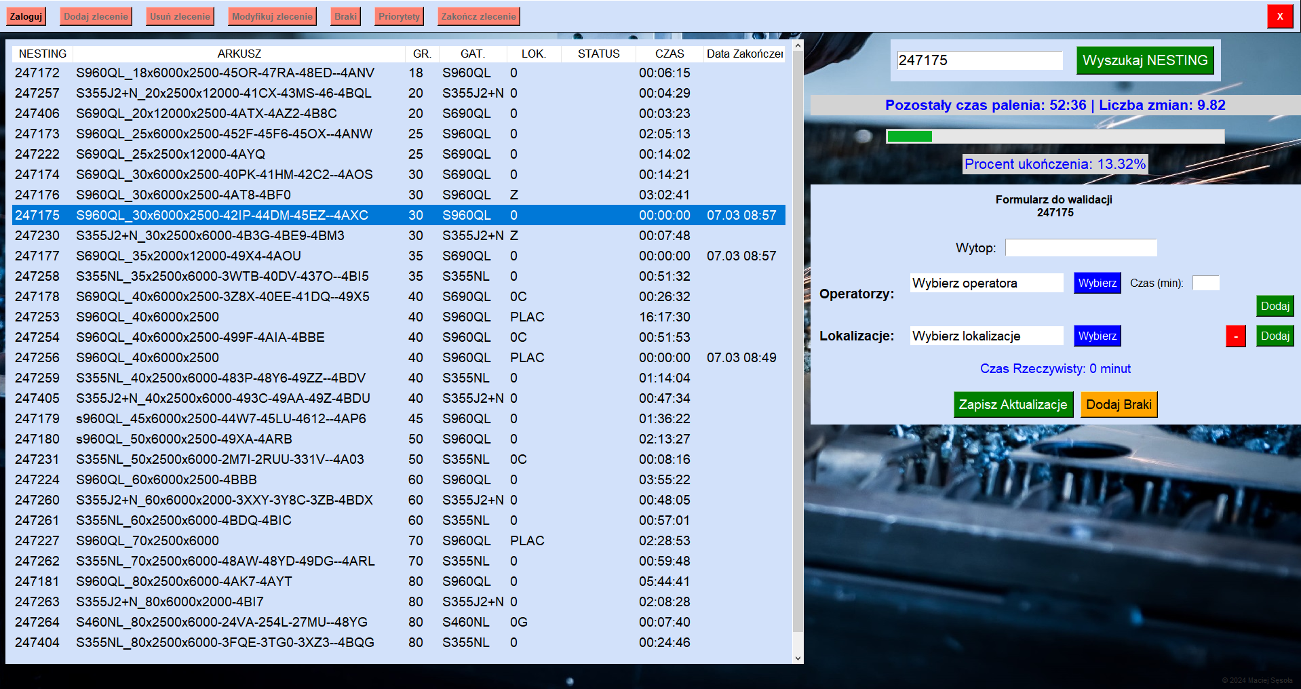Select row S960QL_60x6000x2500-4BBB
Viewport: 1301px width, 689px height.
399,479
